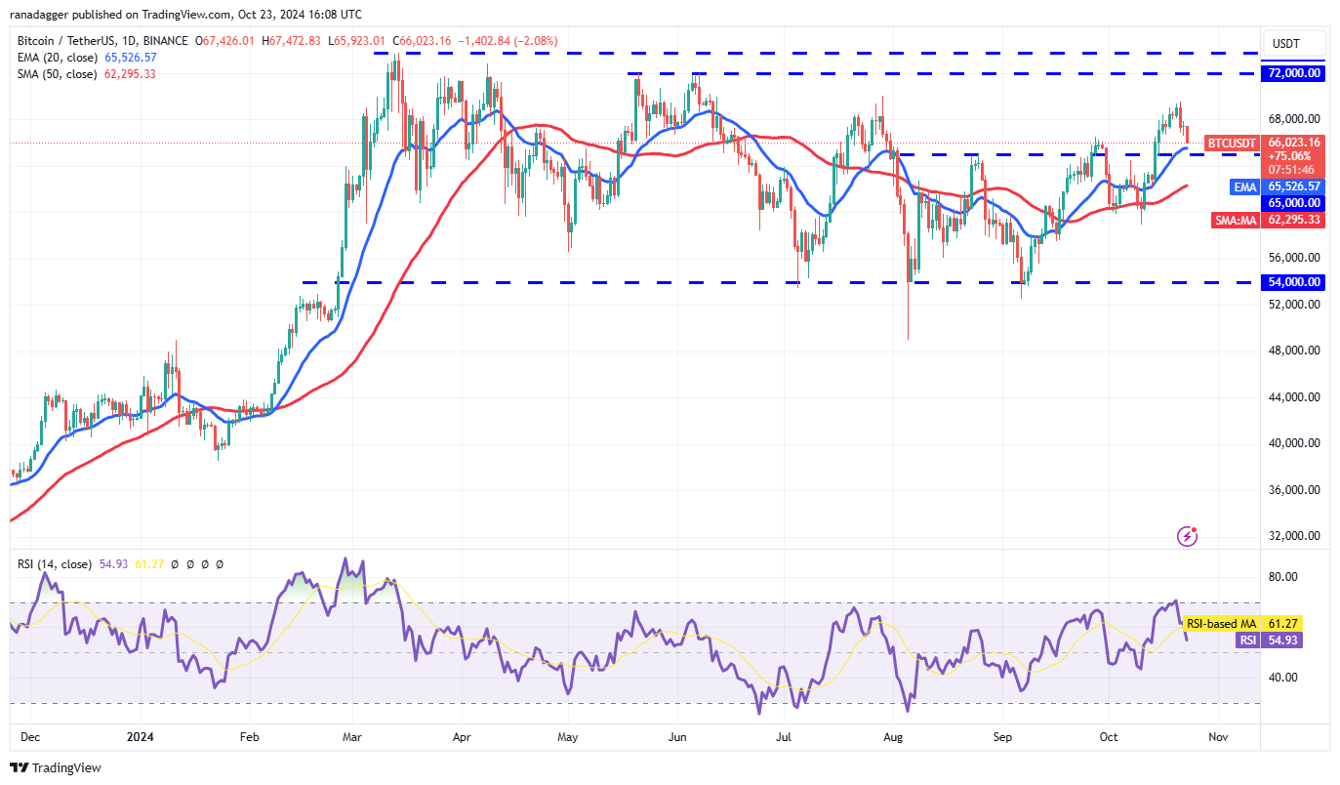This screenshot has width=1340, height=785.
Task: Click the yellow RSI-based MA tag
Action: coord(1221,624)
